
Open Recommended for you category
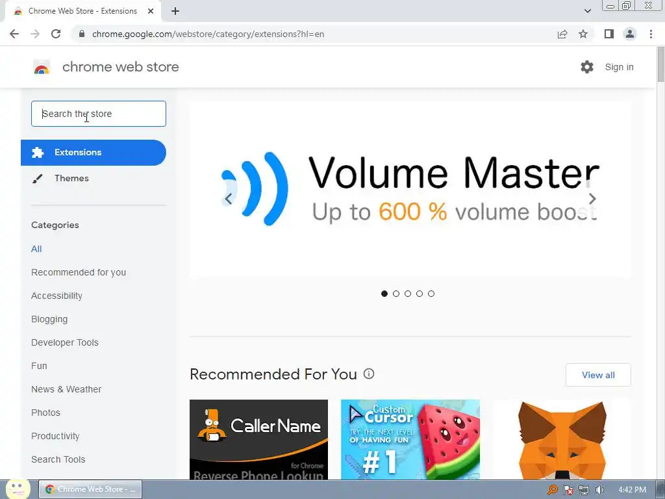click(79, 272)
